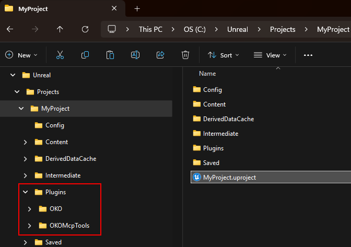The height and width of the screenshot is (247, 351).
Task: Delete using the trash can icon
Action: pyautogui.click(x=185, y=55)
